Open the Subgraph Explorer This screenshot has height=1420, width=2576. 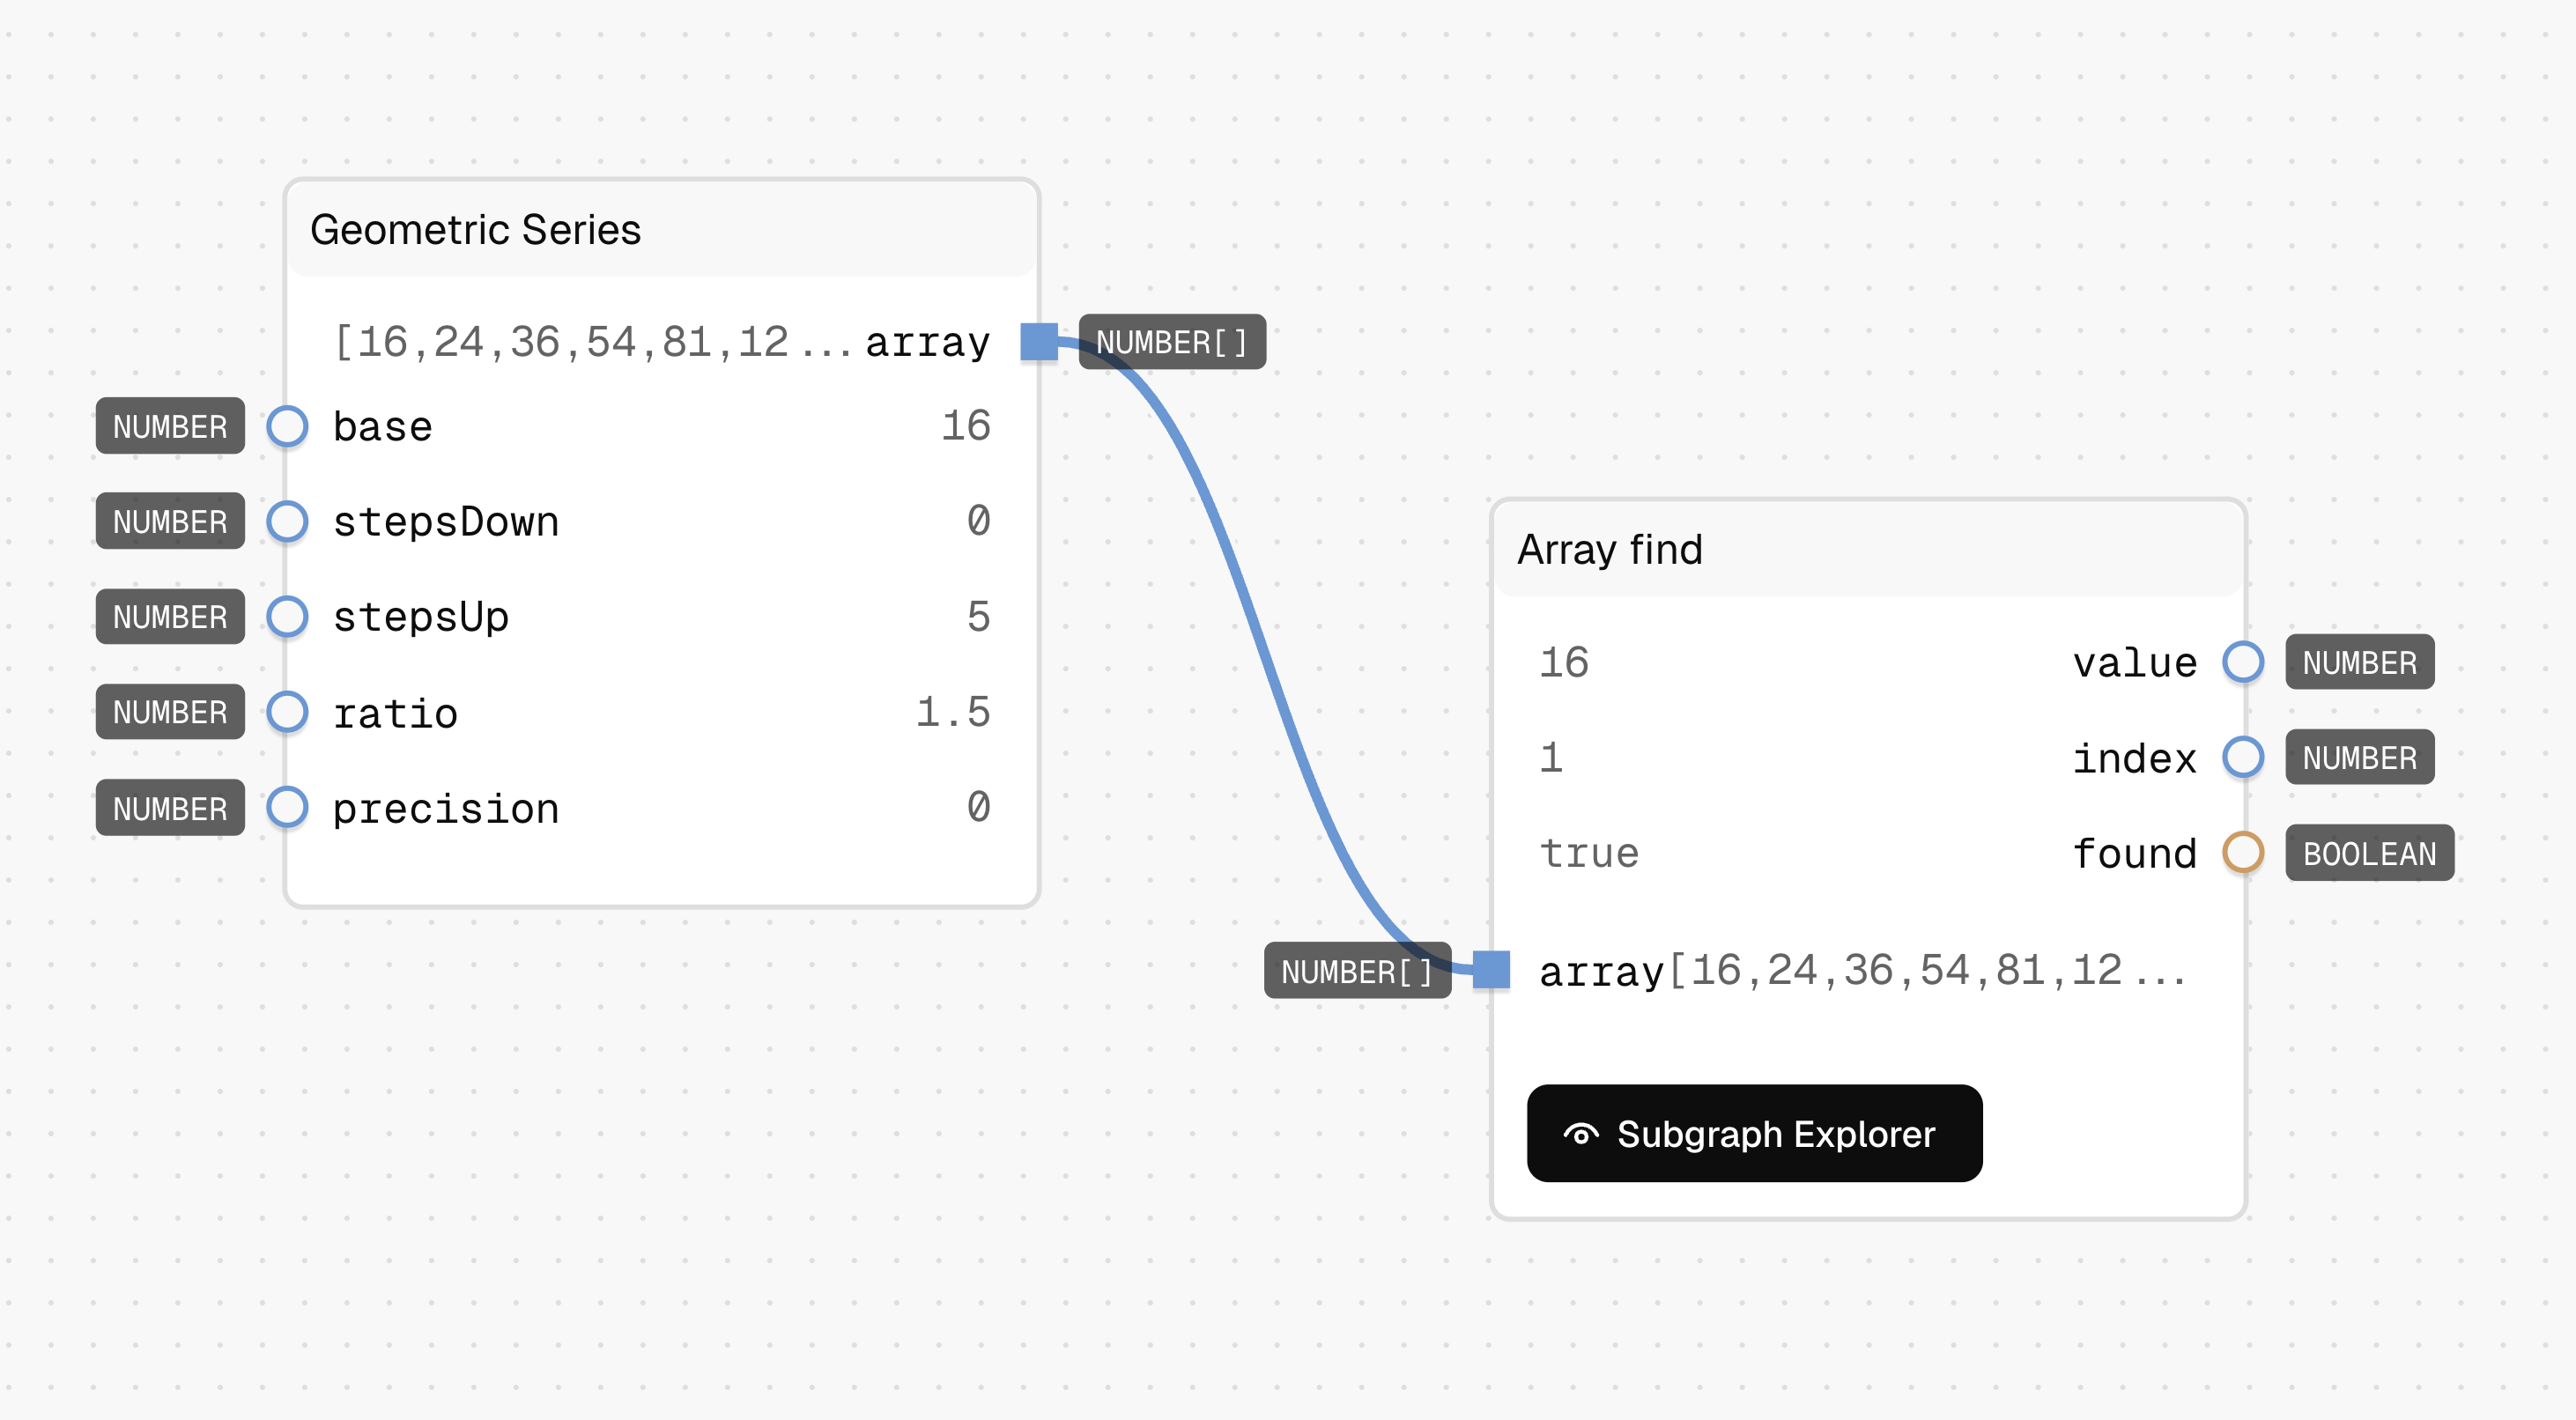1754,1134
